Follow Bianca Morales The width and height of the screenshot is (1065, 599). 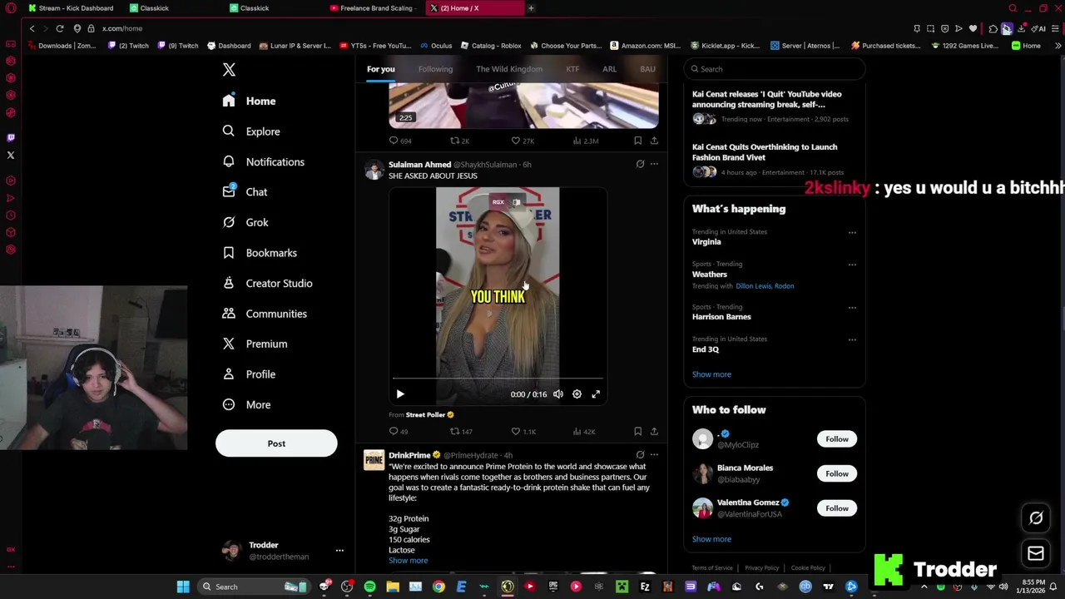[837, 473]
